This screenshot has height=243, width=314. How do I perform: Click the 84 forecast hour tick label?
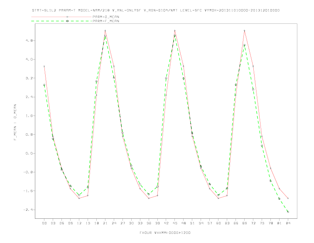click(288, 223)
